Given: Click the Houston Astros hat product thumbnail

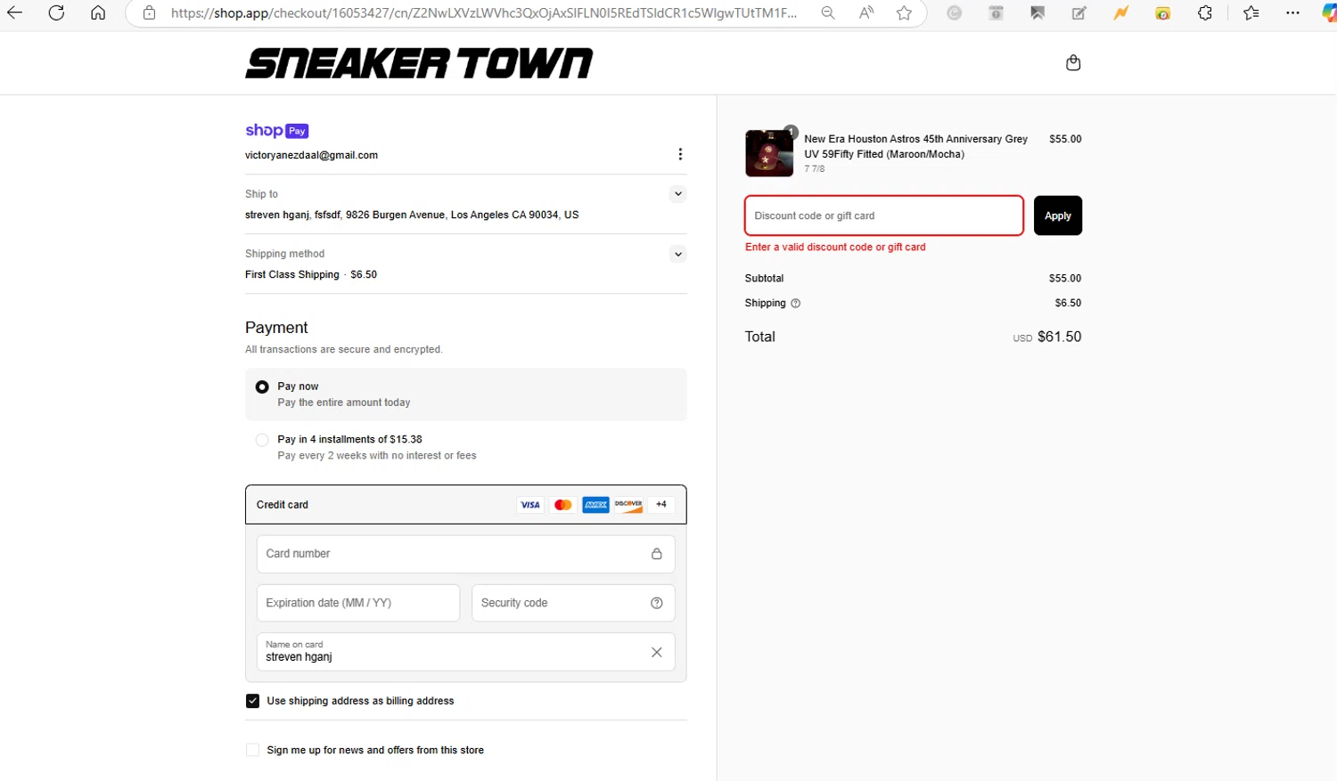Looking at the screenshot, I should [769, 153].
